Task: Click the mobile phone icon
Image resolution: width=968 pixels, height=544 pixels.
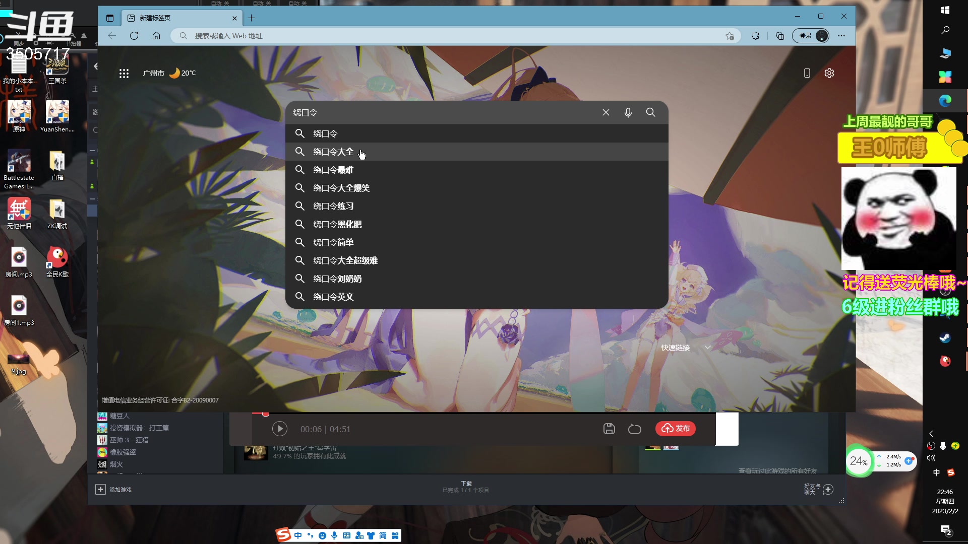Action: [807, 74]
